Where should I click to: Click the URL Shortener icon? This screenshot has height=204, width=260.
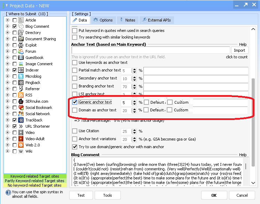click(x=21, y=126)
